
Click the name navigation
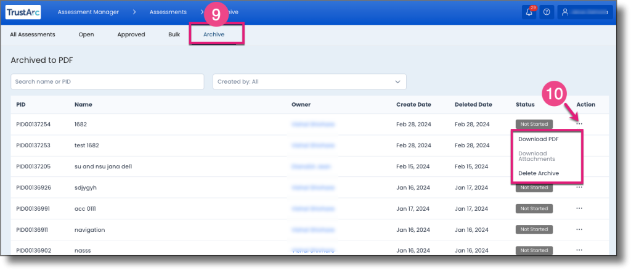point(90,230)
